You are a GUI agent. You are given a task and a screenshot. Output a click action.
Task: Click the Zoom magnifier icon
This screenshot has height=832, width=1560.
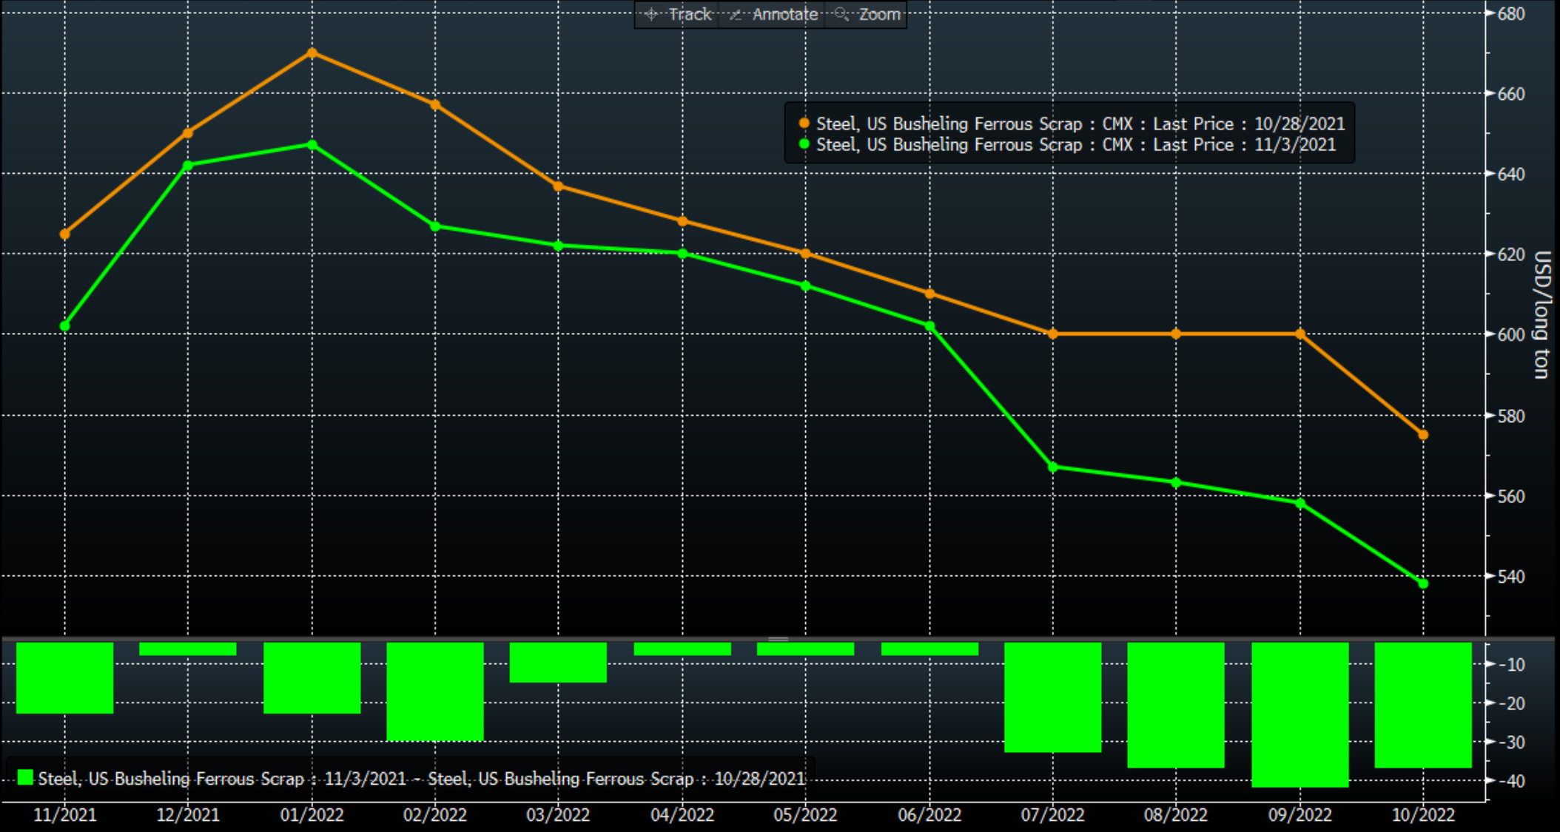coord(841,14)
